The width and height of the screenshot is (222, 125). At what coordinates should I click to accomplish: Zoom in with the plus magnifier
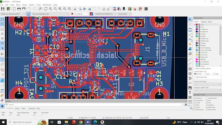point(51,9)
